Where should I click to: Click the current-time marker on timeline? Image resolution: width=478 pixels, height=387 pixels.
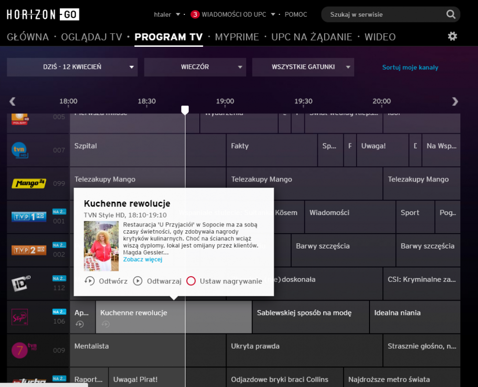[x=185, y=110]
